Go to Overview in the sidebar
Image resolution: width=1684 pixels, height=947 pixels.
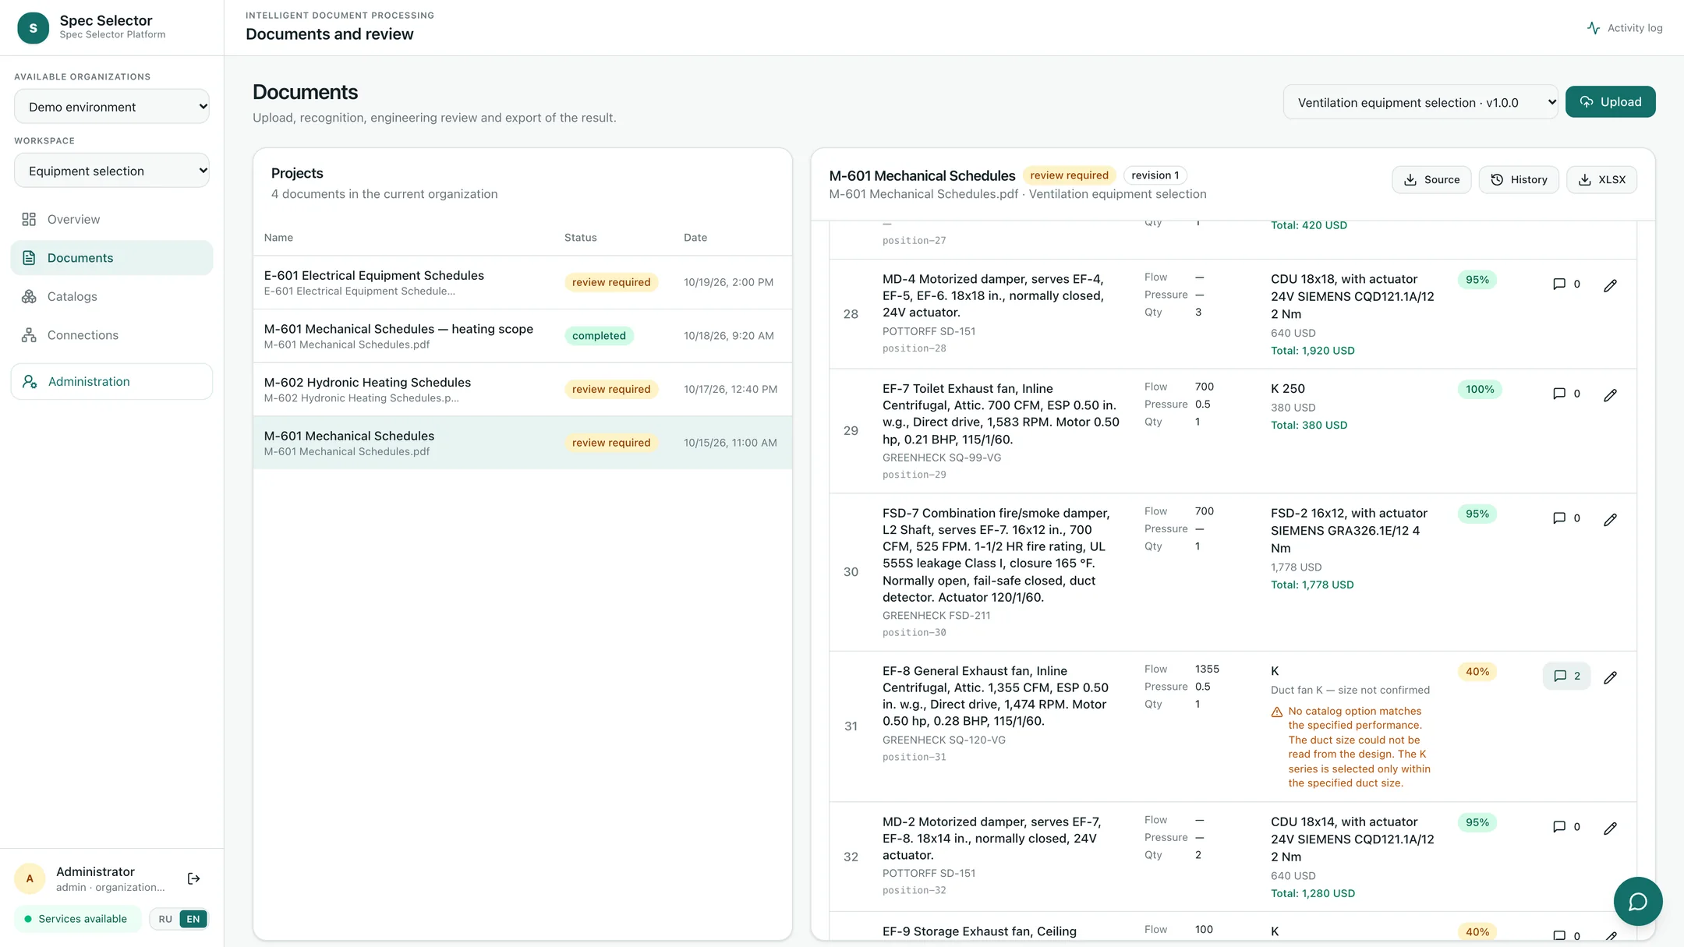[x=111, y=219]
